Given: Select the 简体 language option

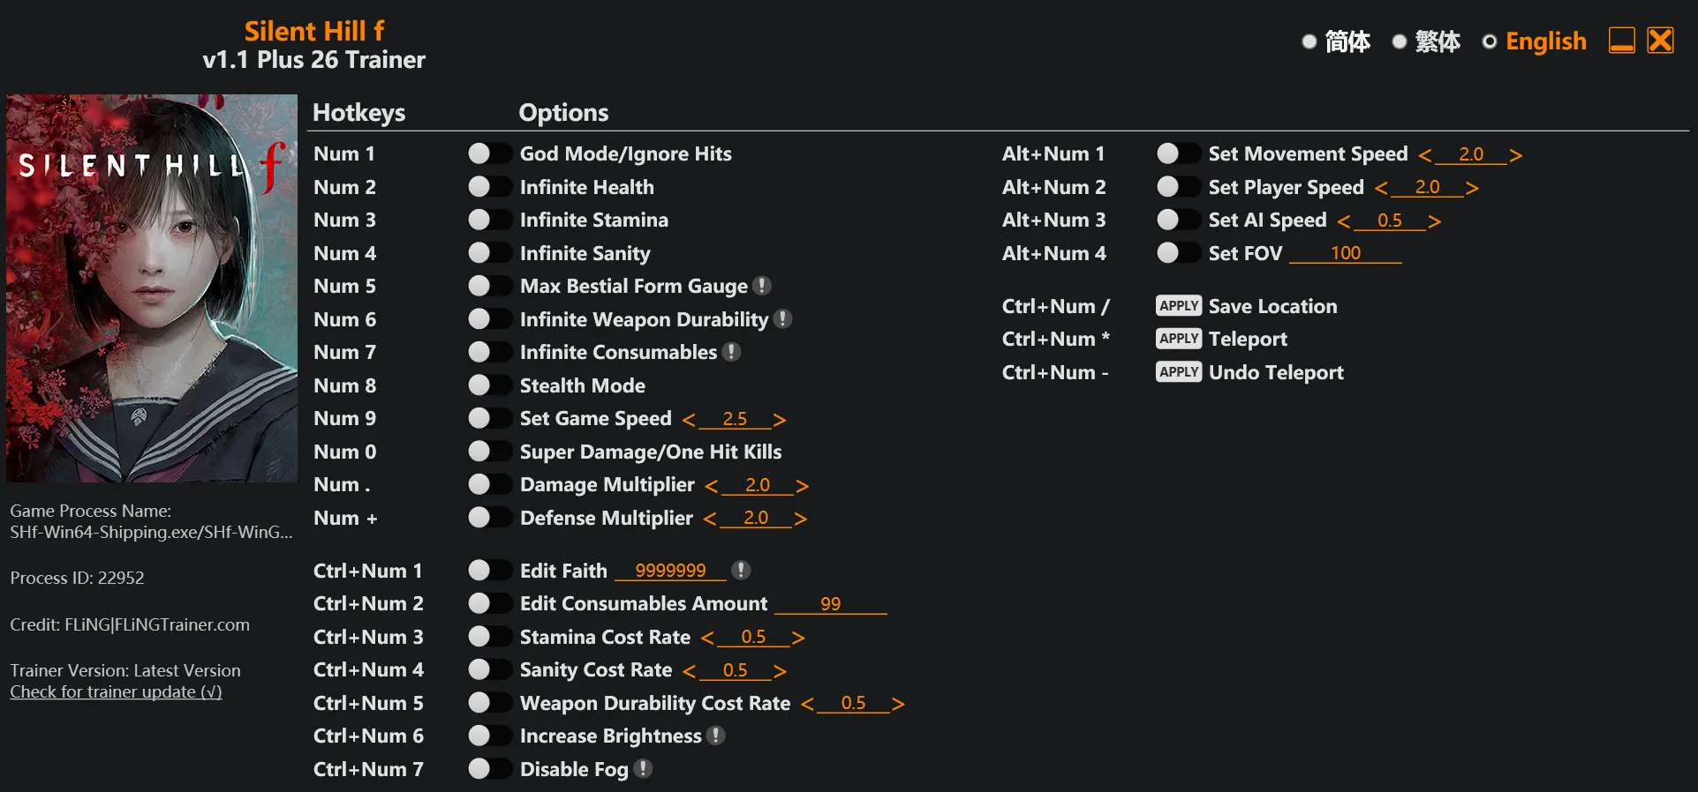Looking at the screenshot, I should pyautogui.click(x=1336, y=41).
